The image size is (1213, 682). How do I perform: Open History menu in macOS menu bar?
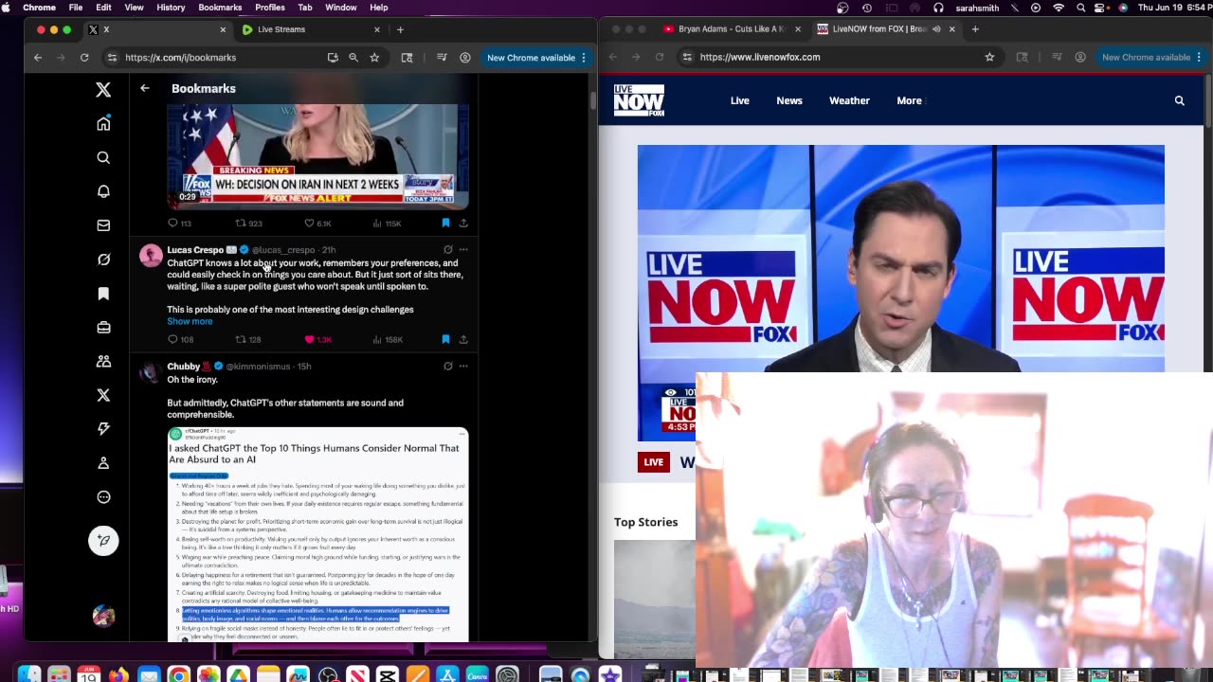click(171, 8)
